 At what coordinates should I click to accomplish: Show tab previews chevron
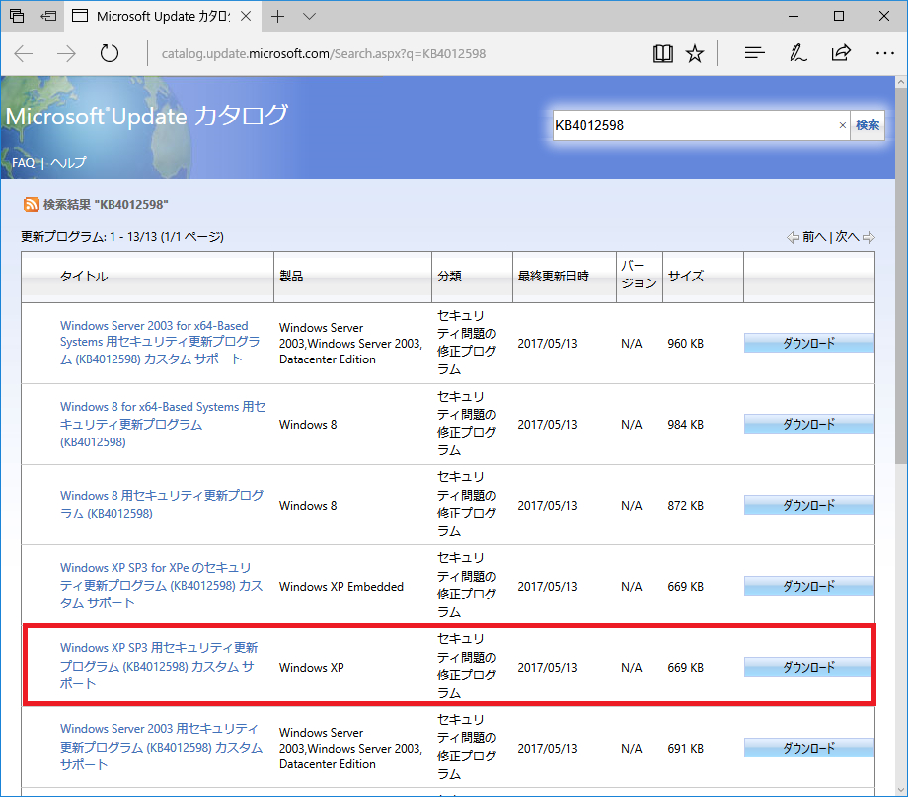(x=309, y=16)
